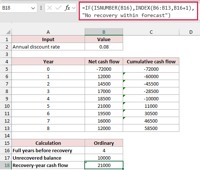This screenshot has height=170, width=200.
Task: Select cumulative cash flow 11000
Action: [151, 106]
